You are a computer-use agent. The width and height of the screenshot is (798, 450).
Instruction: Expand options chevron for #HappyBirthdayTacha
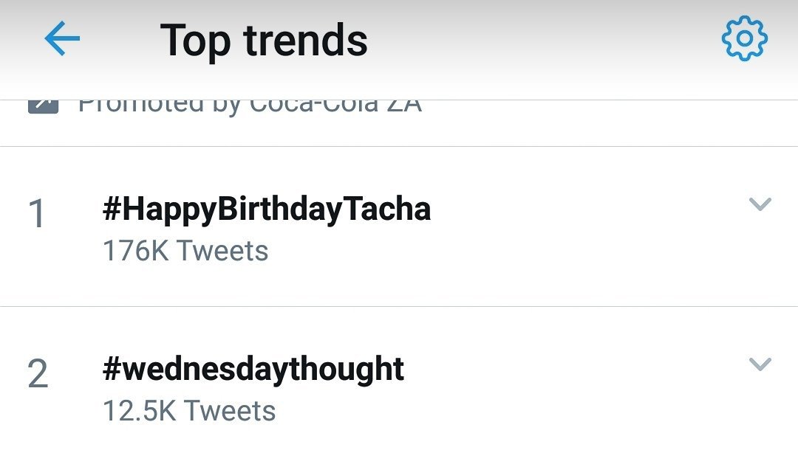tap(760, 204)
